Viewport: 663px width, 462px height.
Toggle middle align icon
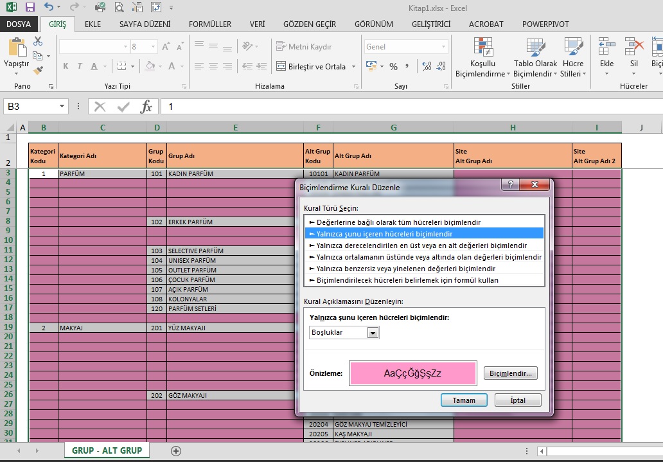pos(213,46)
